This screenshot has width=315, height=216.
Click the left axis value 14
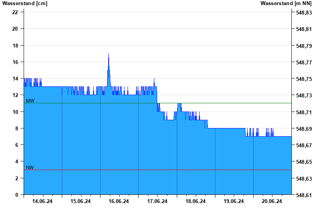(x=15, y=79)
